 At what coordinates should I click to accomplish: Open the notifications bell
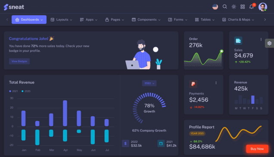(x=252, y=6)
